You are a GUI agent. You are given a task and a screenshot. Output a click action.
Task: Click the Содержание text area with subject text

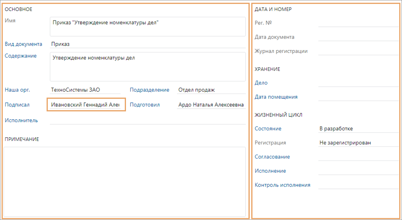pyautogui.click(x=148, y=67)
